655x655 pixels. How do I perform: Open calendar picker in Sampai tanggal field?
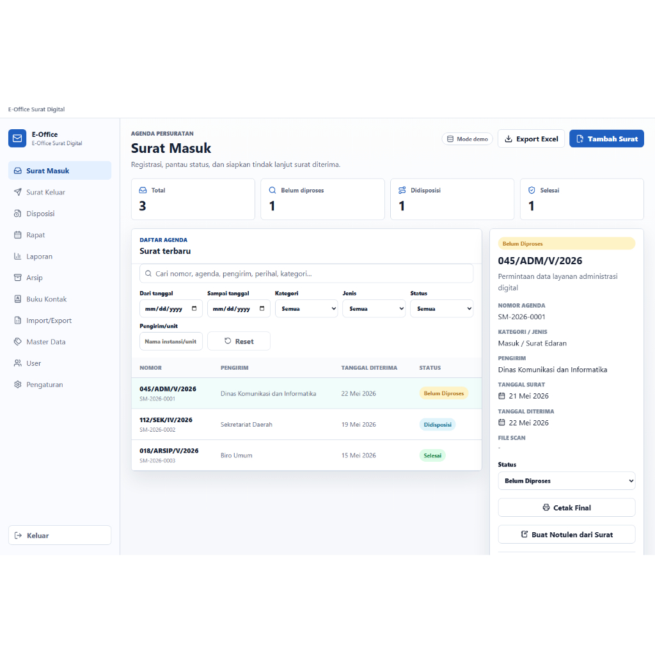coord(262,308)
